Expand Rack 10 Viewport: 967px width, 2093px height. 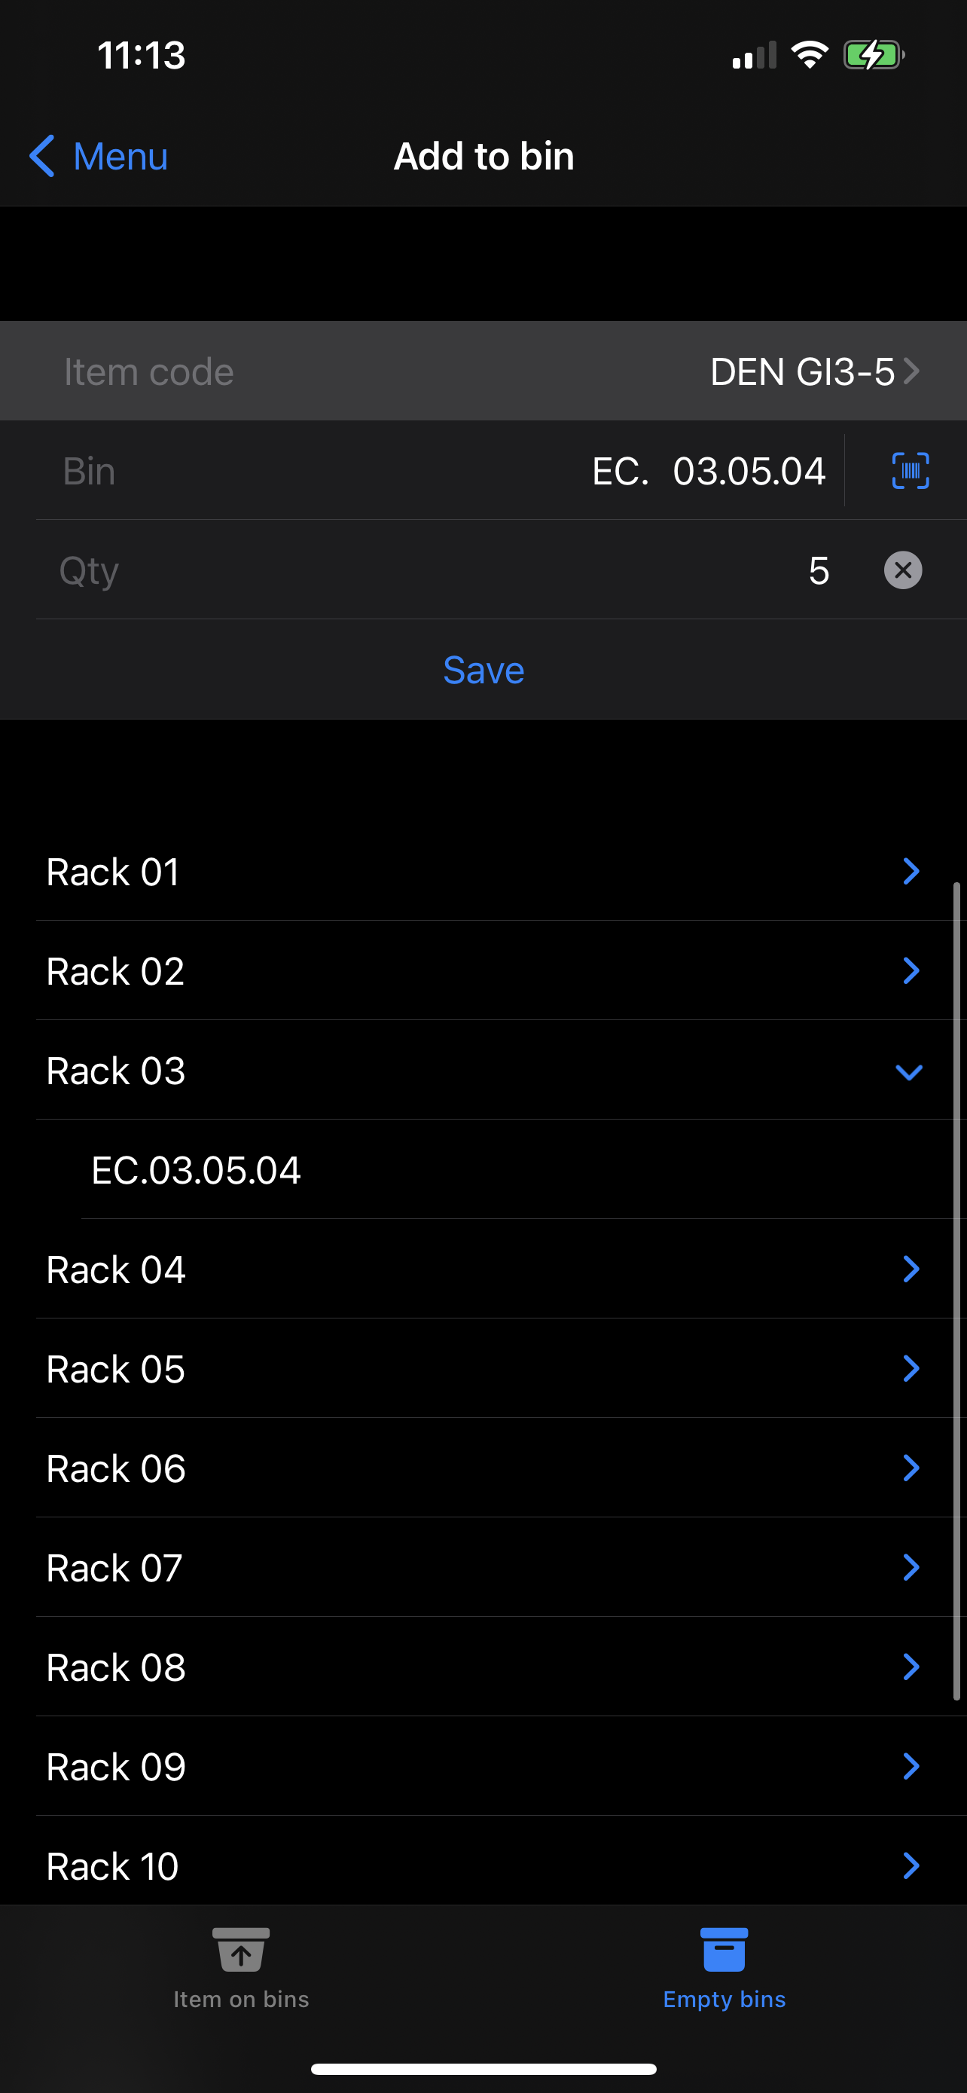(x=911, y=1865)
